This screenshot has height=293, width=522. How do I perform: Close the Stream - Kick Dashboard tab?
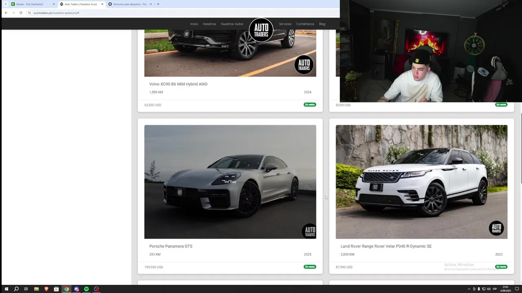point(53,4)
